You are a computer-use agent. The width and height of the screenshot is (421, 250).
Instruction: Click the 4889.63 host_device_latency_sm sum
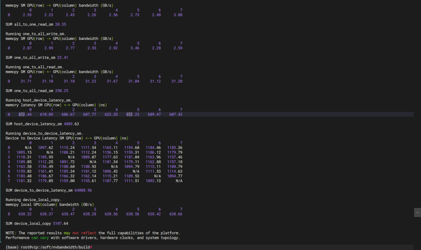pos(70,123)
